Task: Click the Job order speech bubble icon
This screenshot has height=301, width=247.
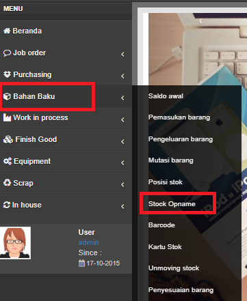Action: coord(7,53)
